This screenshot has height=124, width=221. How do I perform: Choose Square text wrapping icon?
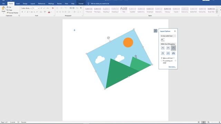(163, 48)
